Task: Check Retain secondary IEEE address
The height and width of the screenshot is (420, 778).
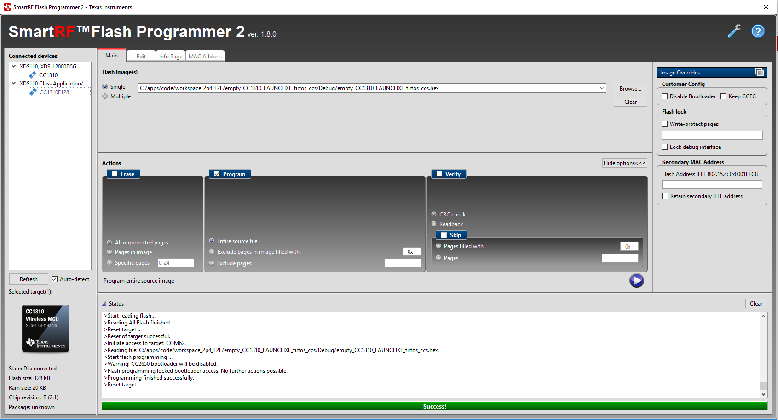Action: tap(665, 196)
